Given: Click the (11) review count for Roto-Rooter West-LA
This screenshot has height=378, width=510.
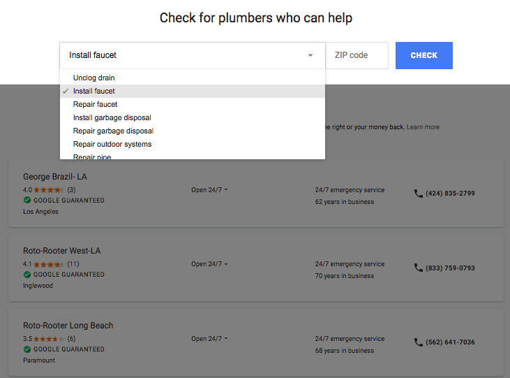Looking at the screenshot, I should click(x=73, y=264).
